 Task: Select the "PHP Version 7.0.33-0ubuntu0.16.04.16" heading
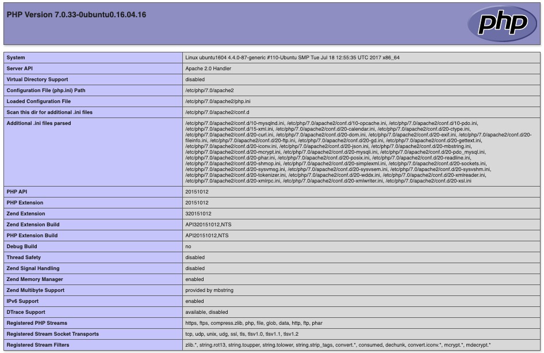click(x=76, y=14)
